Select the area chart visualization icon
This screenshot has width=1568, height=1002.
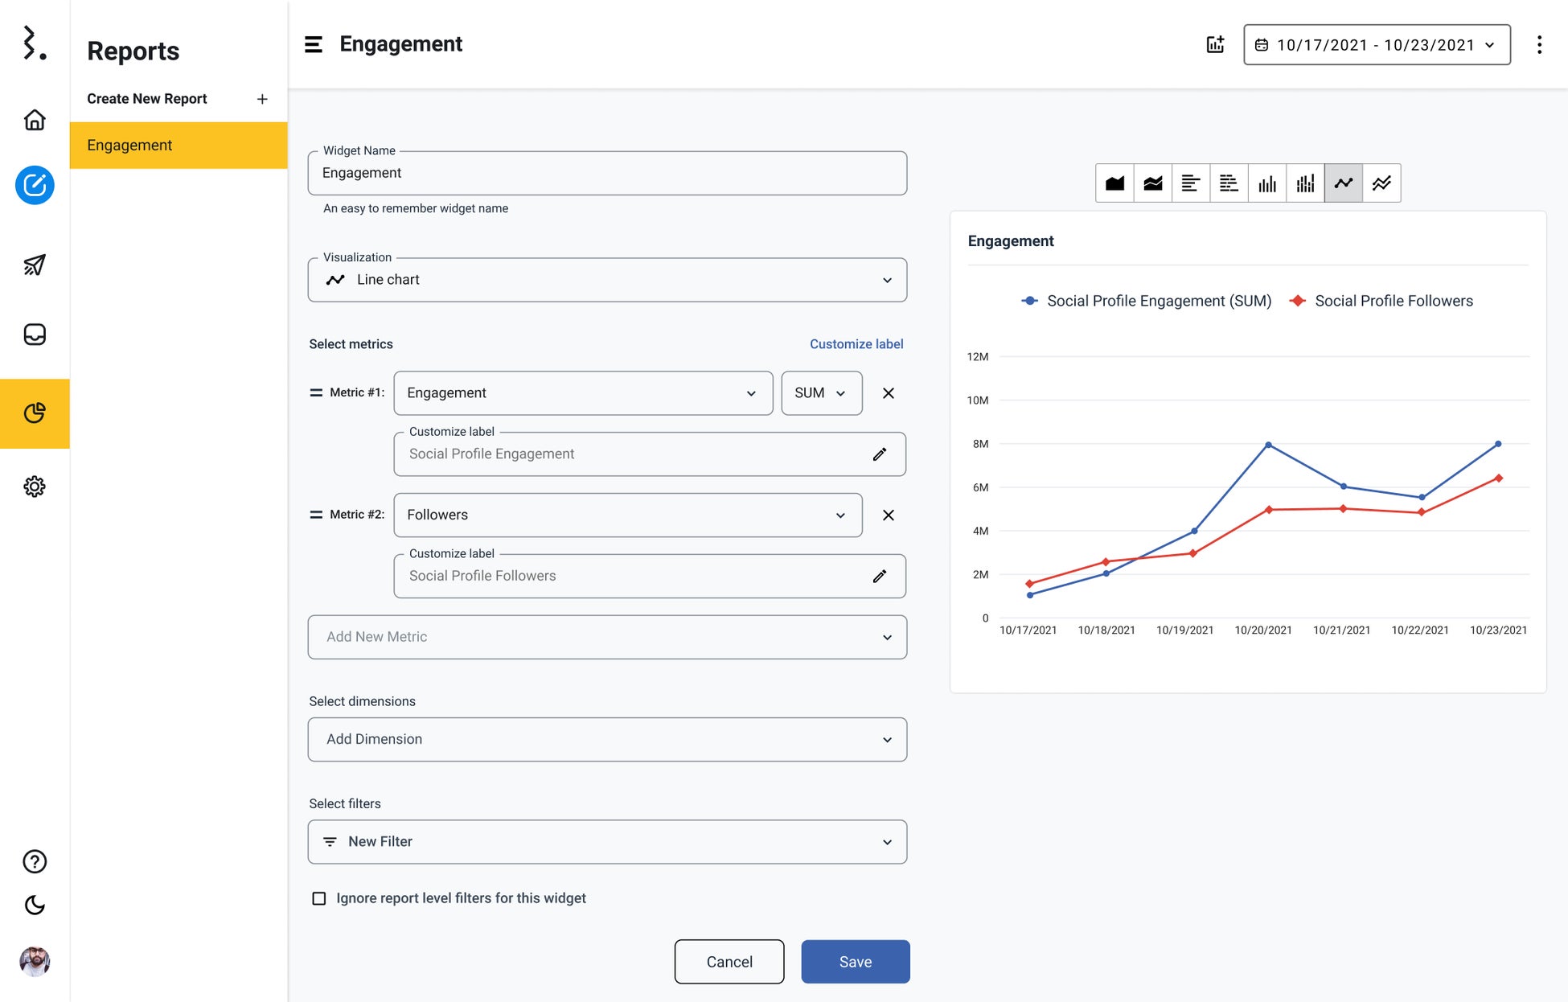(x=1114, y=183)
